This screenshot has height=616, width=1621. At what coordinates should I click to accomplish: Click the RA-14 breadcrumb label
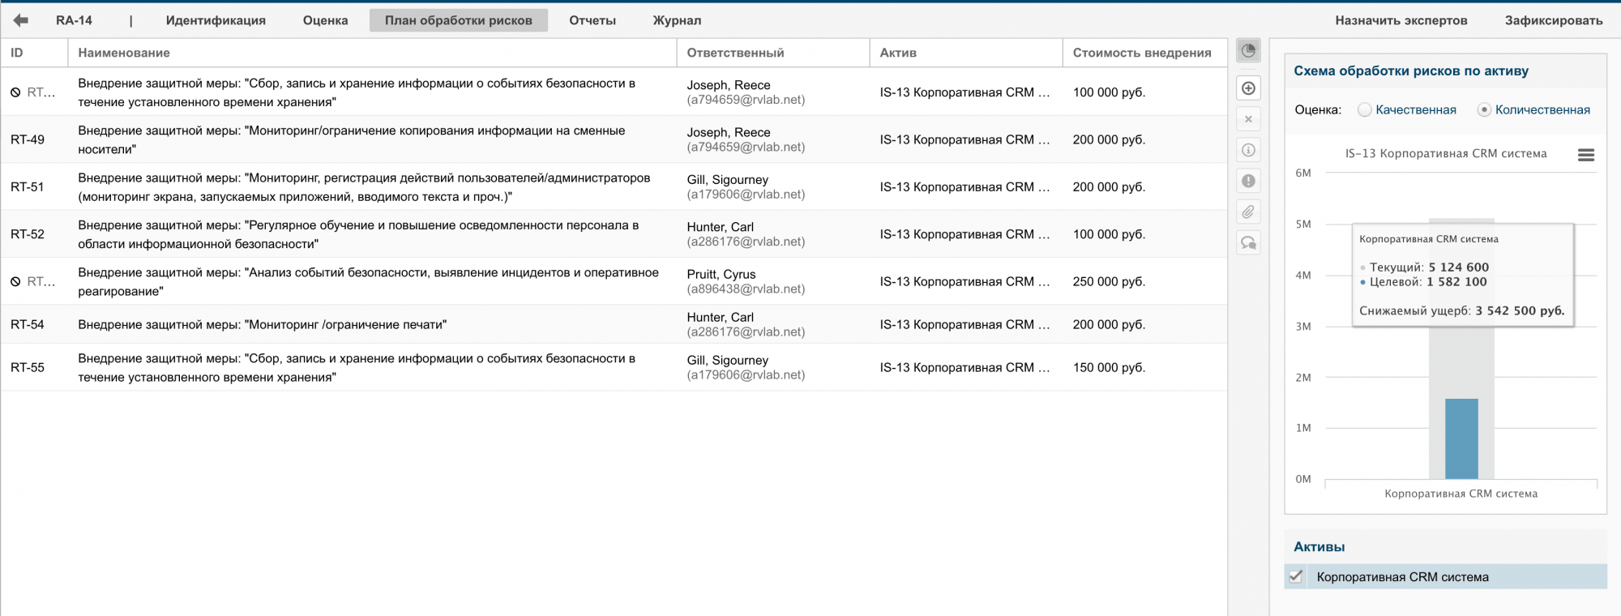[x=74, y=20]
